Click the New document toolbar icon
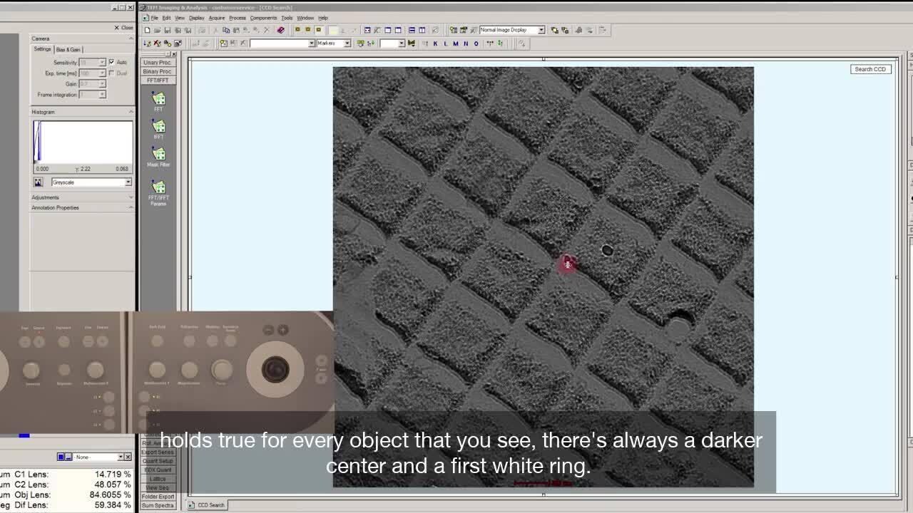The image size is (913, 513). (x=148, y=30)
